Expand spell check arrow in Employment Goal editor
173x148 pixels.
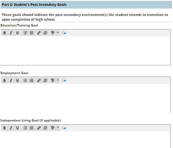point(58,80)
